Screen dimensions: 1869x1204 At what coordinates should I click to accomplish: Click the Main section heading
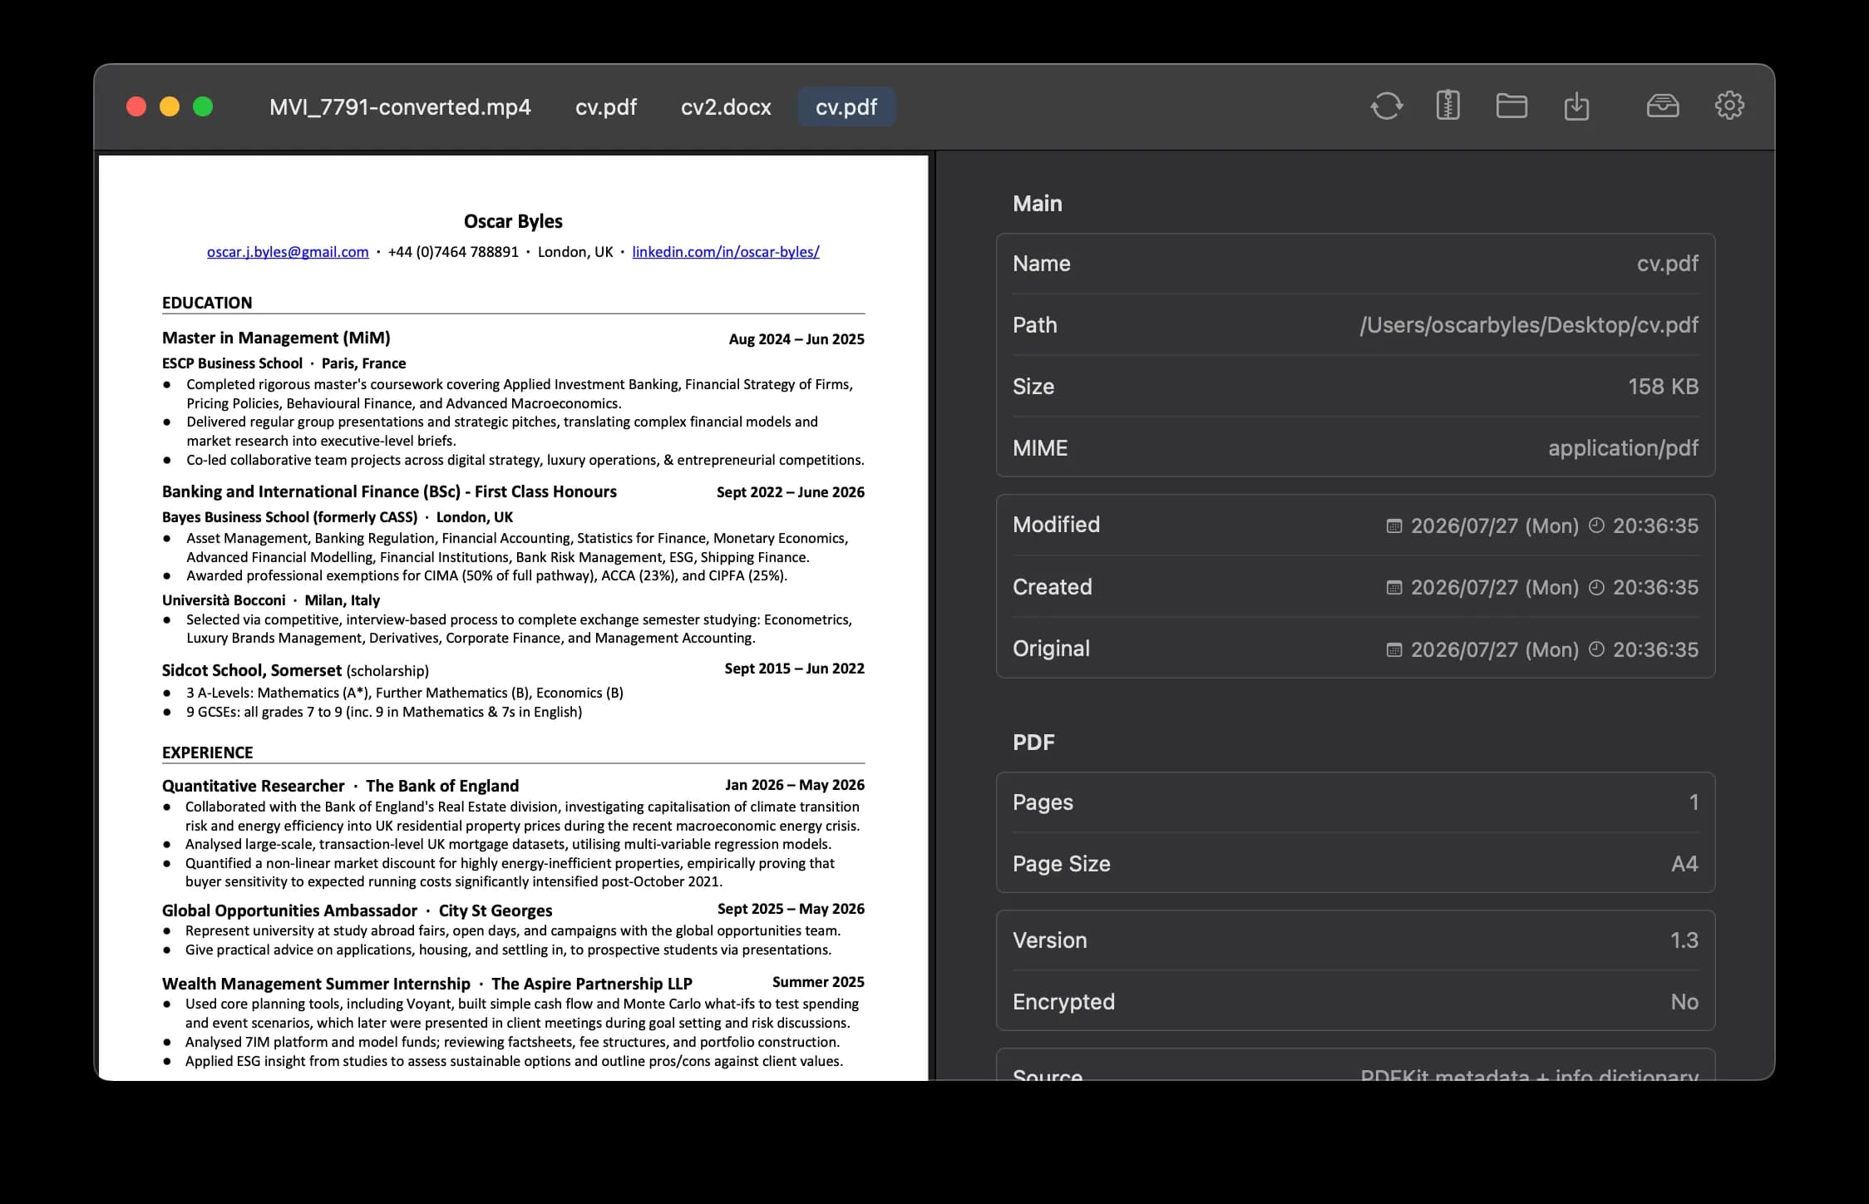[x=1037, y=204]
